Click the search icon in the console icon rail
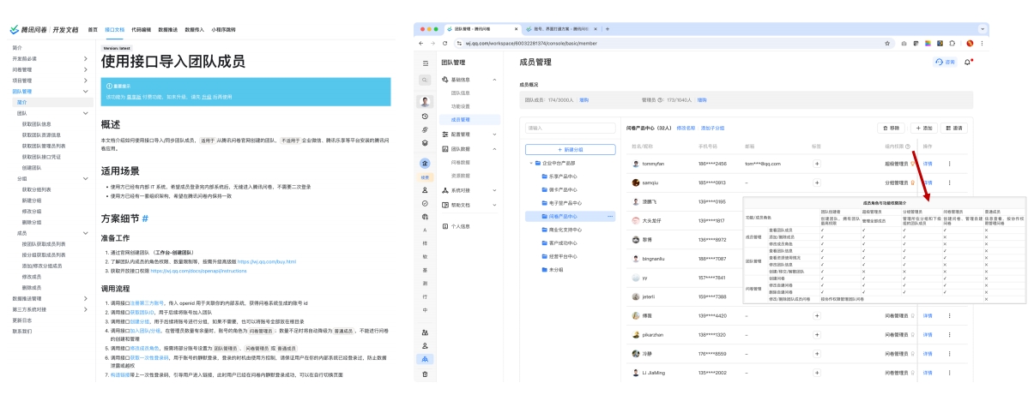This screenshot has height=395, width=1034. coord(426,81)
